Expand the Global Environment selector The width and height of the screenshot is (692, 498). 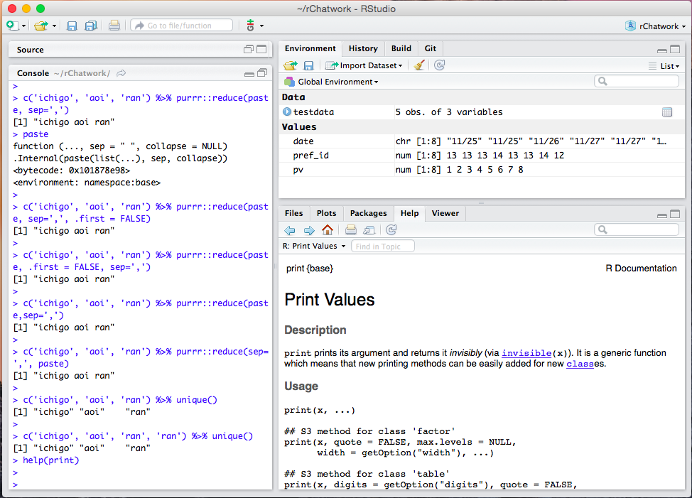coord(332,82)
